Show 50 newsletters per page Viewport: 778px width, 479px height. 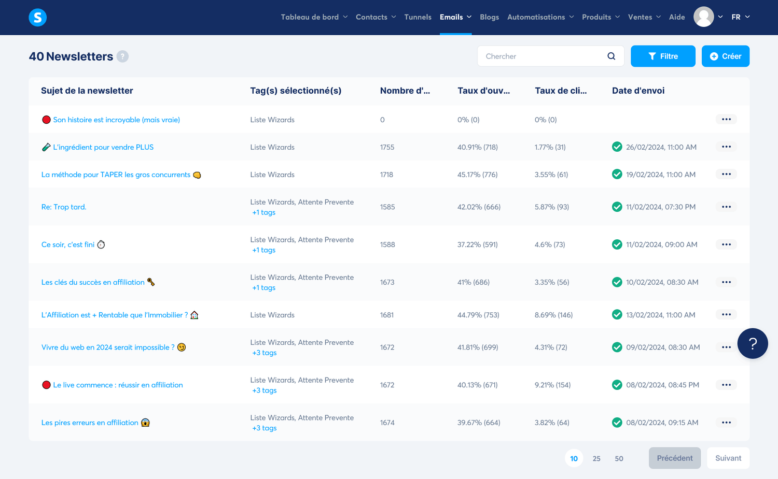tap(619, 459)
